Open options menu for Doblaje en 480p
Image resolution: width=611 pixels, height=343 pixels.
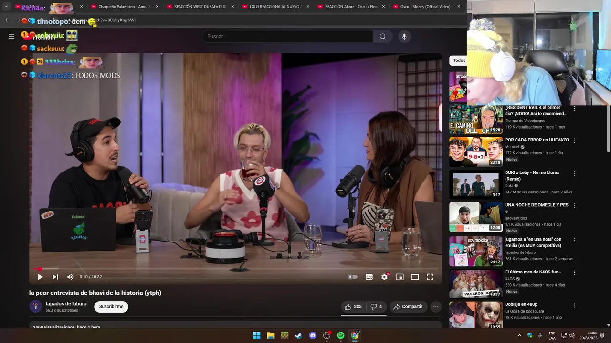point(575,305)
